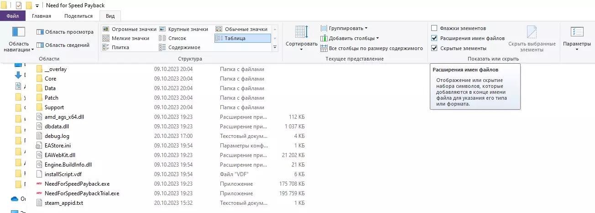The image size is (595, 213).
Task: Select the dbdata.dll file icon
Action: click(x=39, y=127)
